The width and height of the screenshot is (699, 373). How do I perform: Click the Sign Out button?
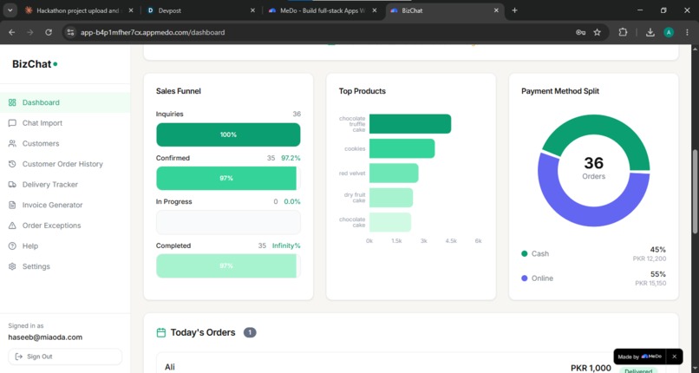tap(65, 357)
